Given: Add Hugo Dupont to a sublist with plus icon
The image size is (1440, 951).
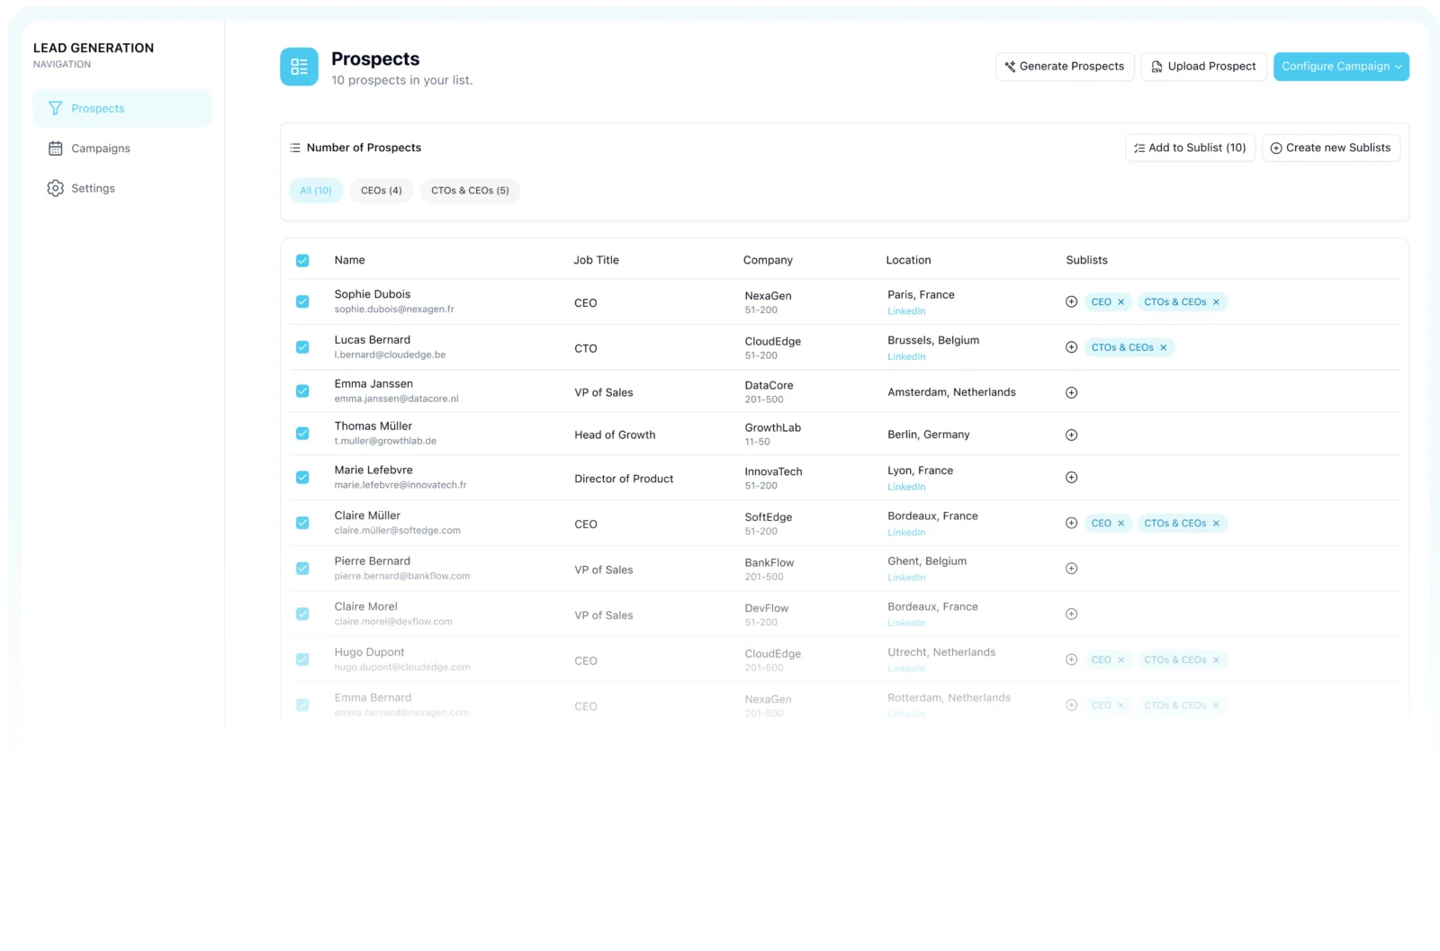Looking at the screenshot, I should (x=1071, y=659).
